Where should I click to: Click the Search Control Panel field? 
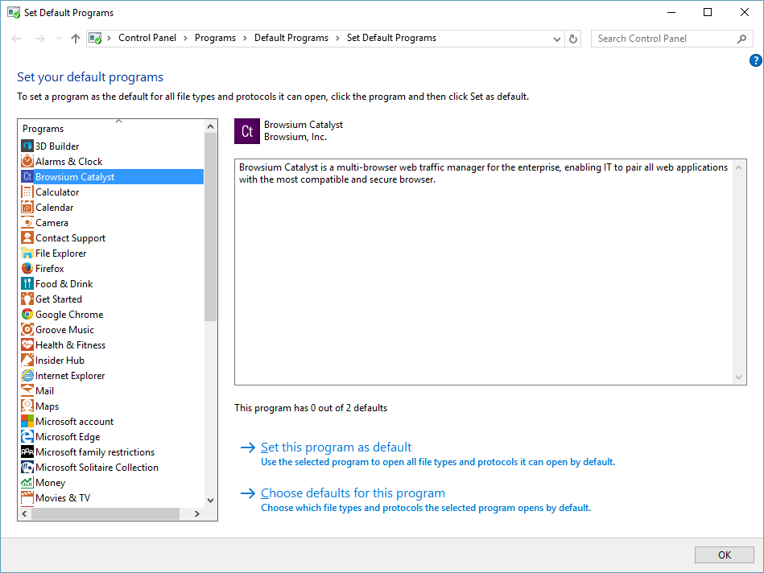coord(664,39)
